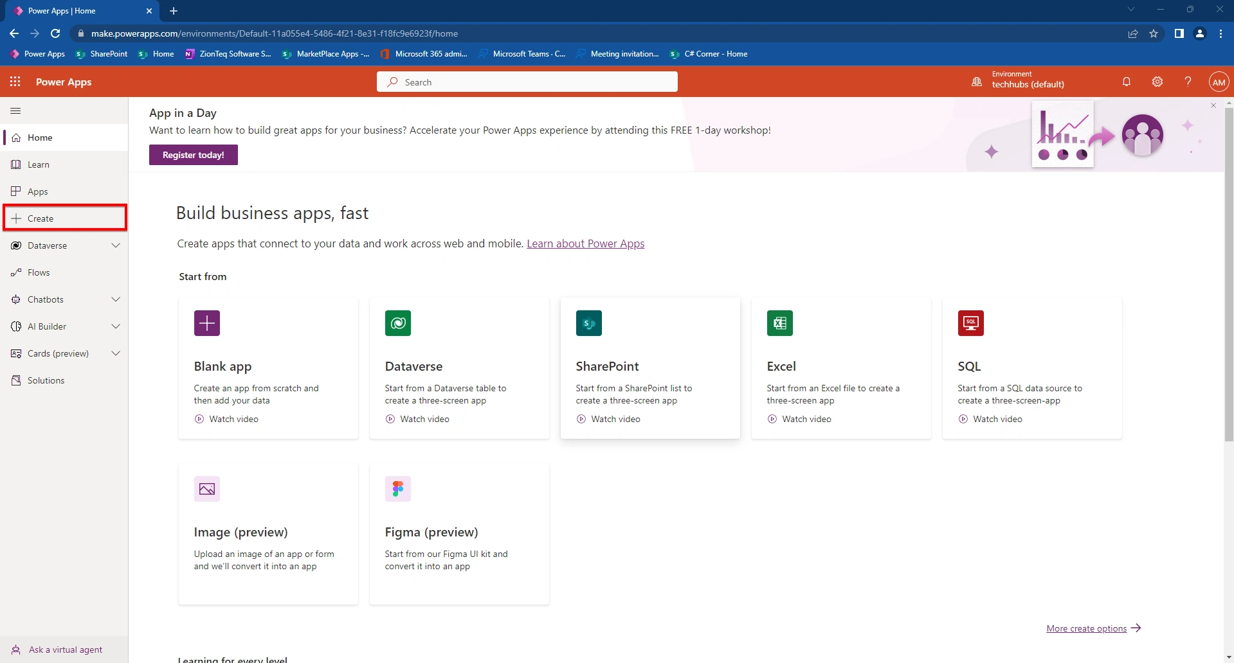
Task: Click the Figma (preview) logo icon
Action: point(398,489)
